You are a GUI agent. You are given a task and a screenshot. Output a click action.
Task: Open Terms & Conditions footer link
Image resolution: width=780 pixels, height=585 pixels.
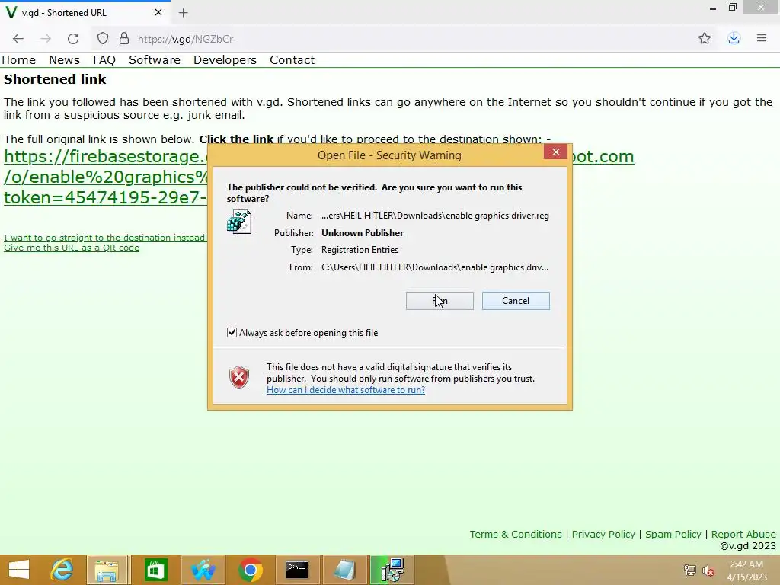click(x=516, y=534)
